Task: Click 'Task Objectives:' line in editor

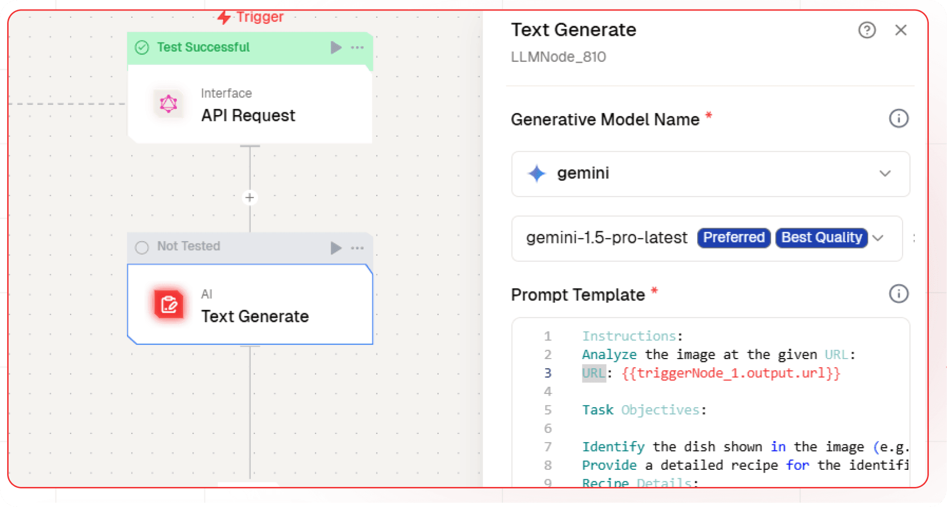Action: pyautogui.click(x=644, y=410)
